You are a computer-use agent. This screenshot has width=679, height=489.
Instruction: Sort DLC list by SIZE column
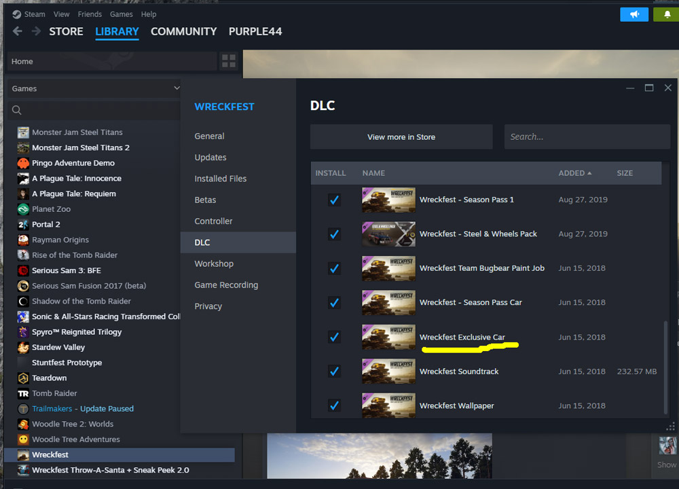tap(625, 173)
